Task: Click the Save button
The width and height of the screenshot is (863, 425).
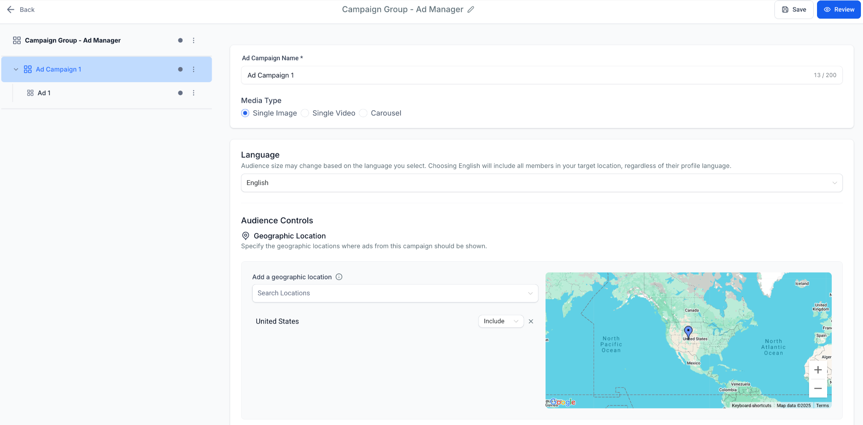Action: (x=794, y=10)
